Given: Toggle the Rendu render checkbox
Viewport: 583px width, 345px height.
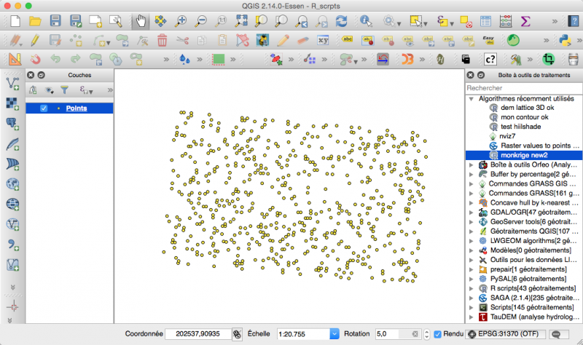Looking at the screenshot, I should pos(438,333).
